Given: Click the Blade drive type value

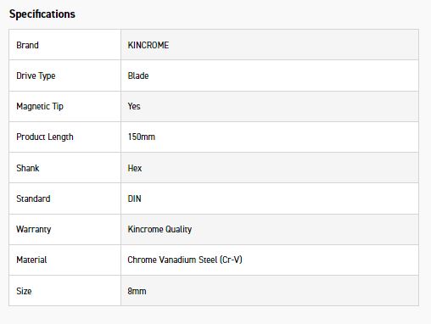Looking at the screenshot, I should pos(138,75).
